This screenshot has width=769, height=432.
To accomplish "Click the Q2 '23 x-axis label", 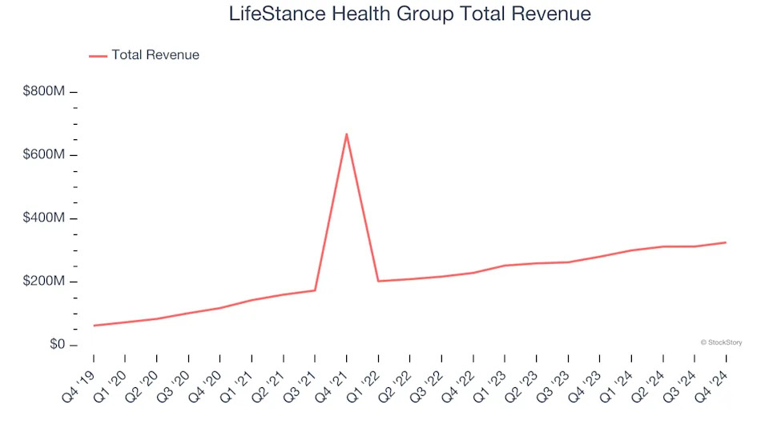I will (x=521, y=386).
